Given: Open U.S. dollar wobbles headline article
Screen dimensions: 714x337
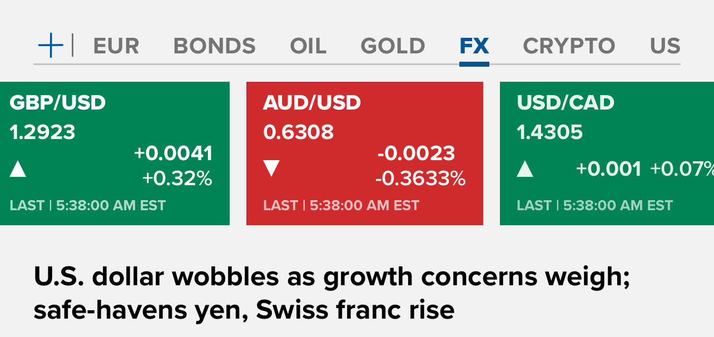Looking at the screenshot, I should point(332,293).
